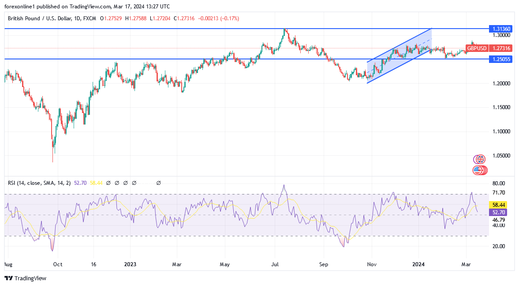This screenshot has height=286, width=519.
Task: Click the close value C1.27316 in legend
Action: pos(184,18)
